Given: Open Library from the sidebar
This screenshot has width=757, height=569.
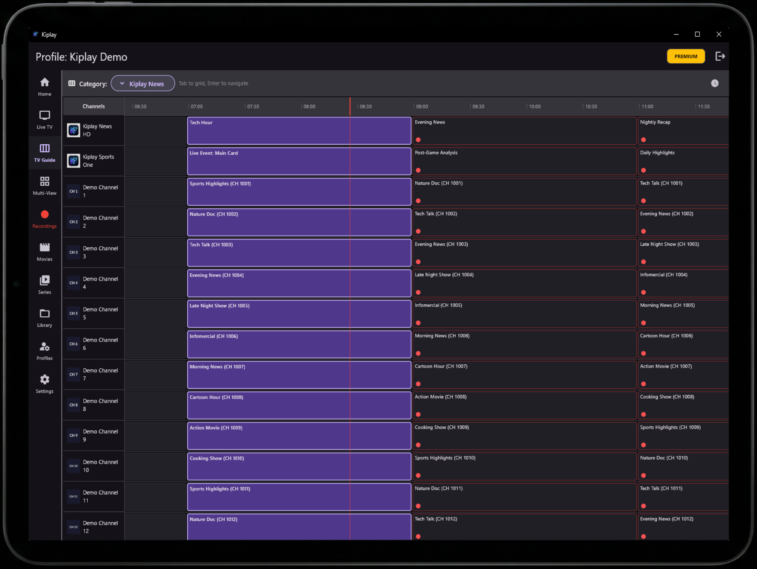Looking at the screenshot, I should coord(44,318).
